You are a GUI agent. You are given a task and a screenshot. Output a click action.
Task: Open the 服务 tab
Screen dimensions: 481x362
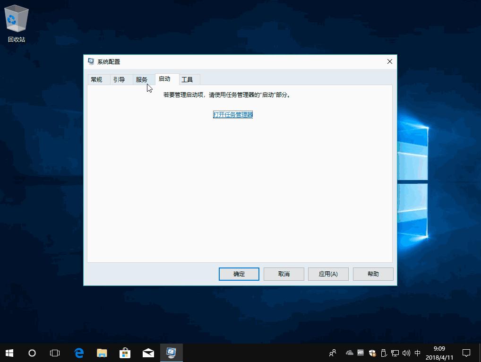(x=142, y=79)
